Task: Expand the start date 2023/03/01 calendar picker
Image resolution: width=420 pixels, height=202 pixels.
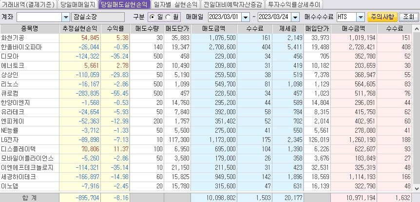Action: 246,17
